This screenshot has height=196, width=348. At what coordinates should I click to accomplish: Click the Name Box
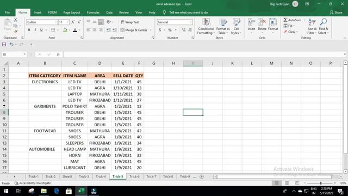click(x=14, y=54)
